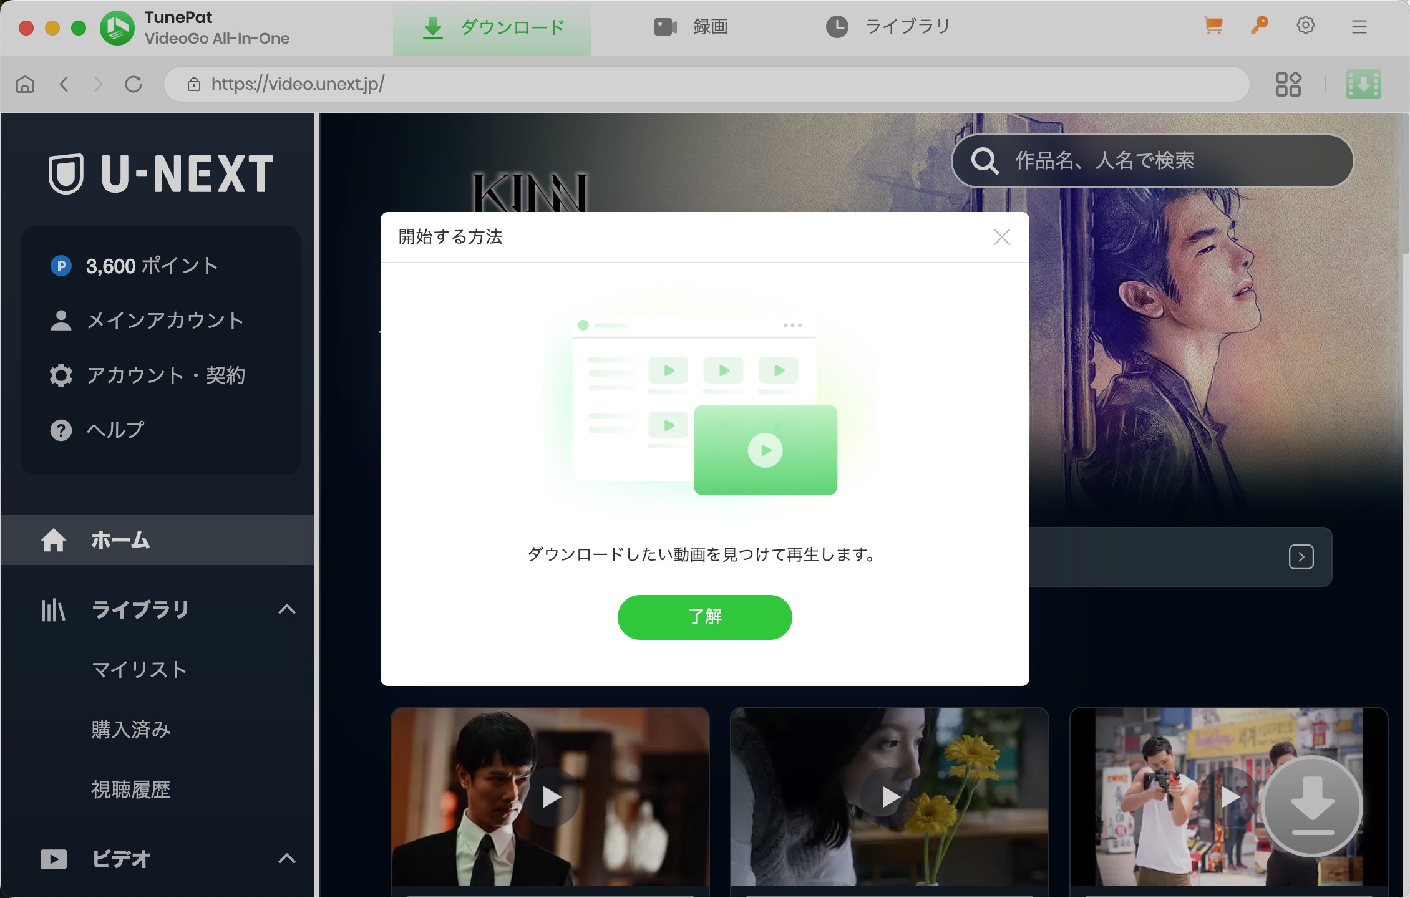Screen dimensions: 1410x898
Task: Click the video.unext.jp address bar
Action: pos(706,84)
